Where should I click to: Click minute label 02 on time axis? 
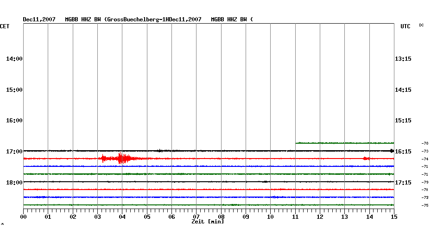[73, 217]
